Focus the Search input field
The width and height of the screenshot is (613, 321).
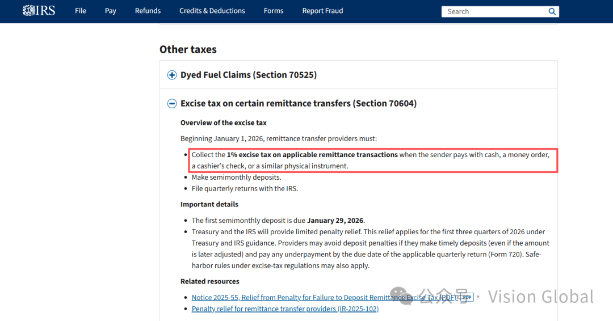[494, 11]
